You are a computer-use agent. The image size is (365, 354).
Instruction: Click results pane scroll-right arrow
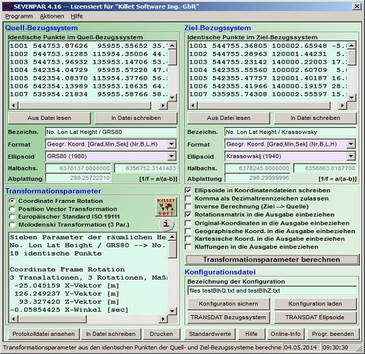163,319
